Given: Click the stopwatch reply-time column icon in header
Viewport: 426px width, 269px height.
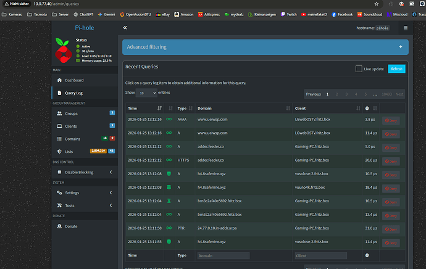Looking at the screenshot, I should 367,109.
